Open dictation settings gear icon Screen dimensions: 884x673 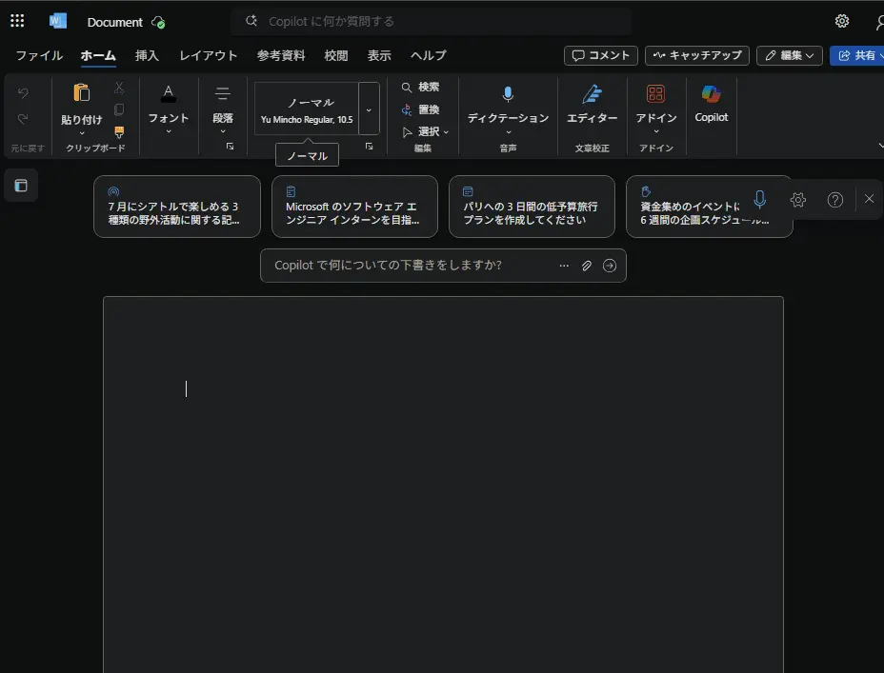tap(798, 200)
